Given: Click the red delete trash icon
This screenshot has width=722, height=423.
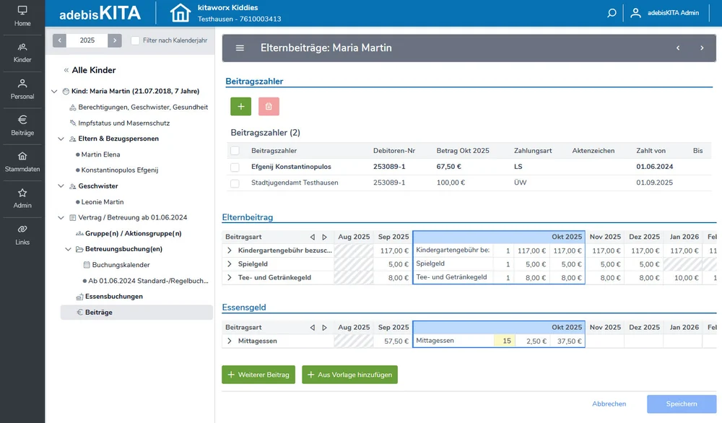Looking at the screenshot, I should [x=269, y=106].
